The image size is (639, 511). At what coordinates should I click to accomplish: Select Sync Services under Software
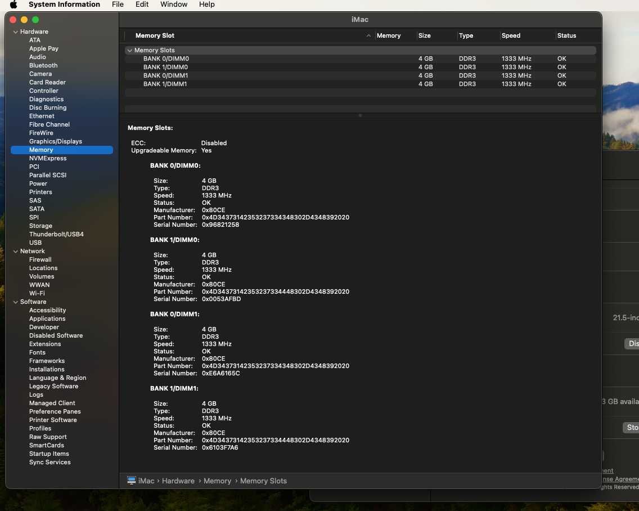pyautogui.click(x=49, y=462)
